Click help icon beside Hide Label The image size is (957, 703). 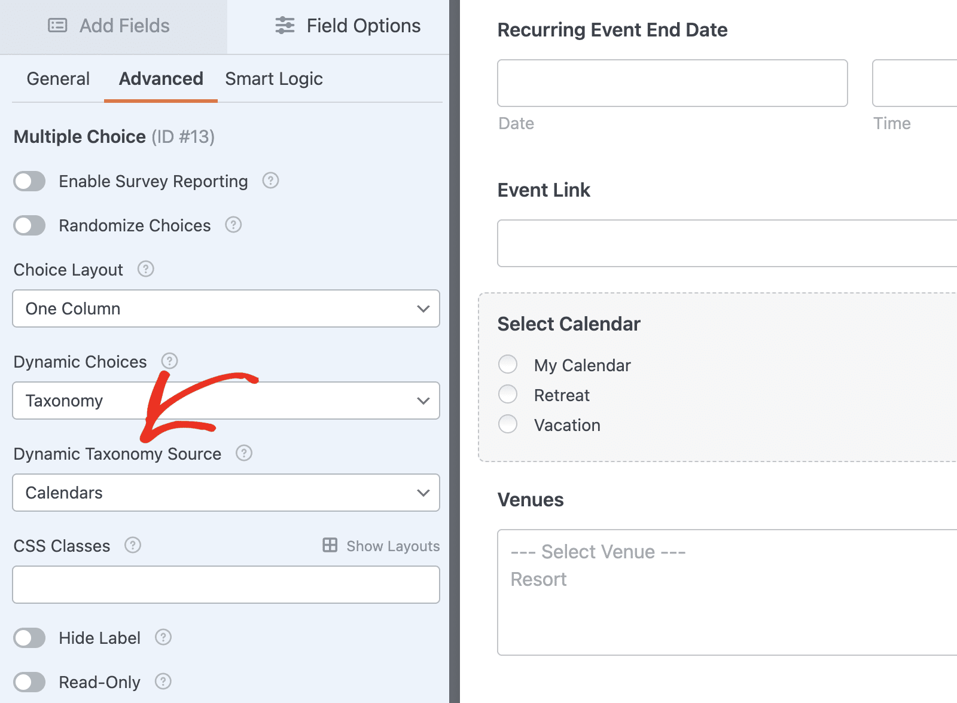click(163, 637)
